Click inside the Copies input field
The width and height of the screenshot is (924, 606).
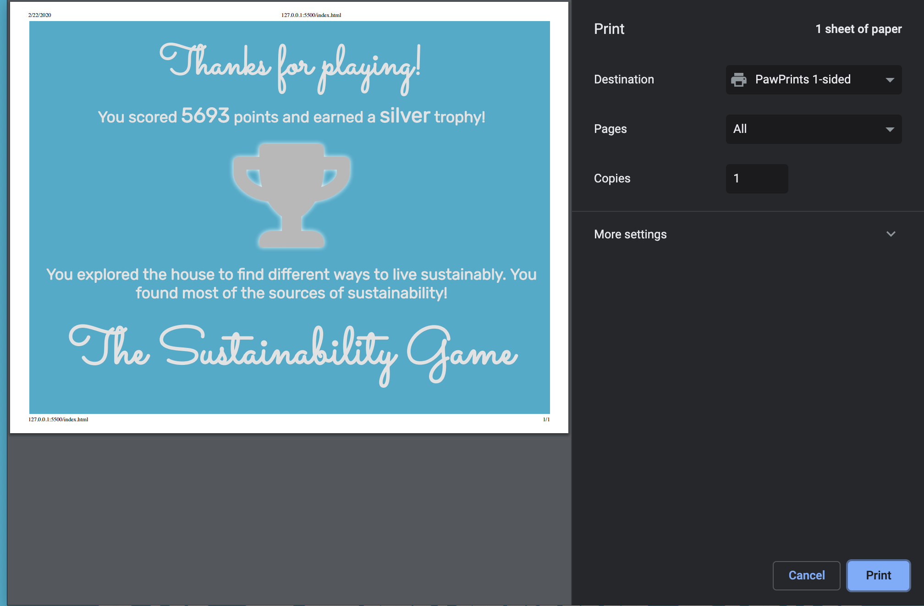tap(756, 178)
